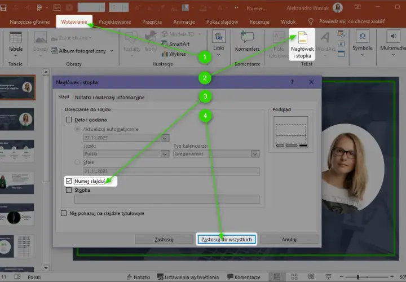Click the dialog help question mark
Image resolution: width=406 pixels, height=282 pixels.
292,82
